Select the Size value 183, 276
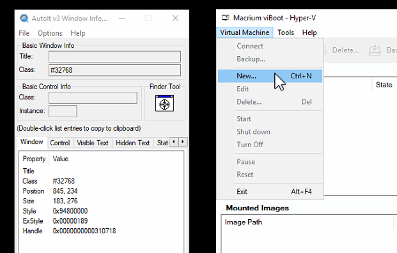397x253 pixels. pyautogui.click(x=65, y=201)
